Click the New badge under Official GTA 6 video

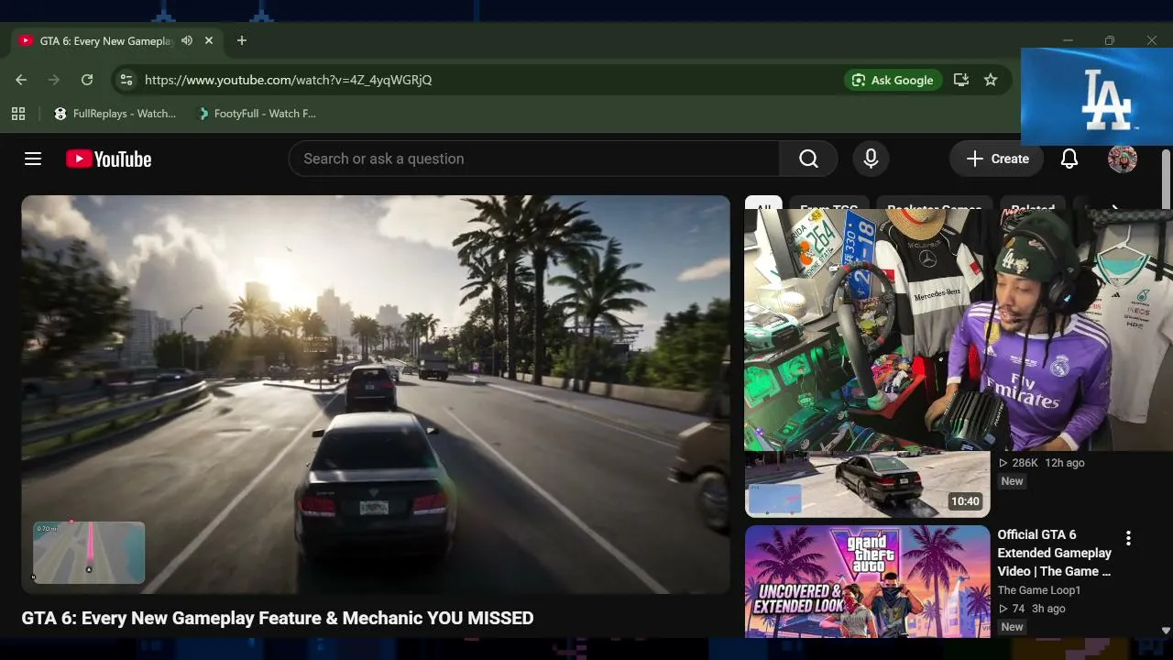pos(1013,627)
